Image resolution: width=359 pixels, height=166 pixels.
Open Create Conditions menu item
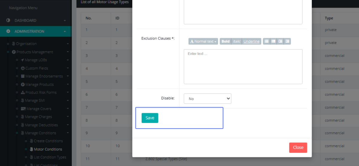click(48, 141)
